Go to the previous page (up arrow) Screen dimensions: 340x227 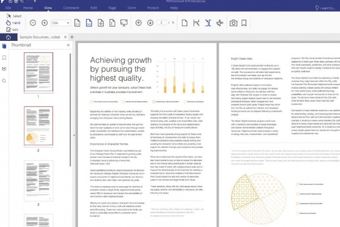point(138,23)
